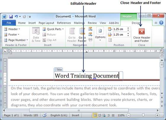Image resolution: width=166 pixels, height=120 pixels.
Task: Click the red Close Header and Footer icon
Action: coord(142,31)
